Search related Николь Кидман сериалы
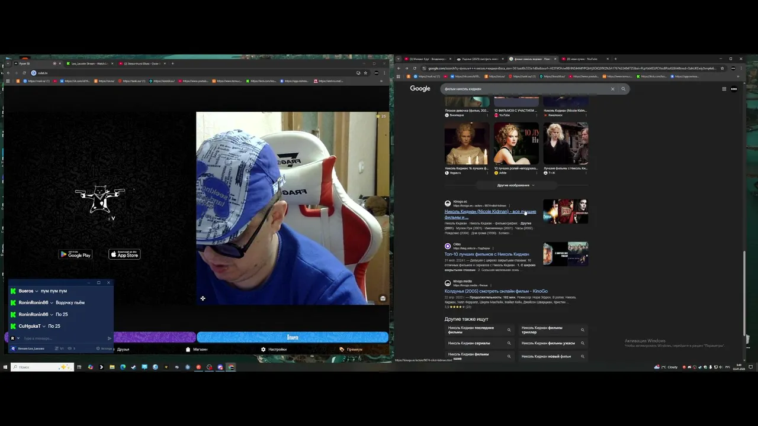758x426 pixels. 479,343
